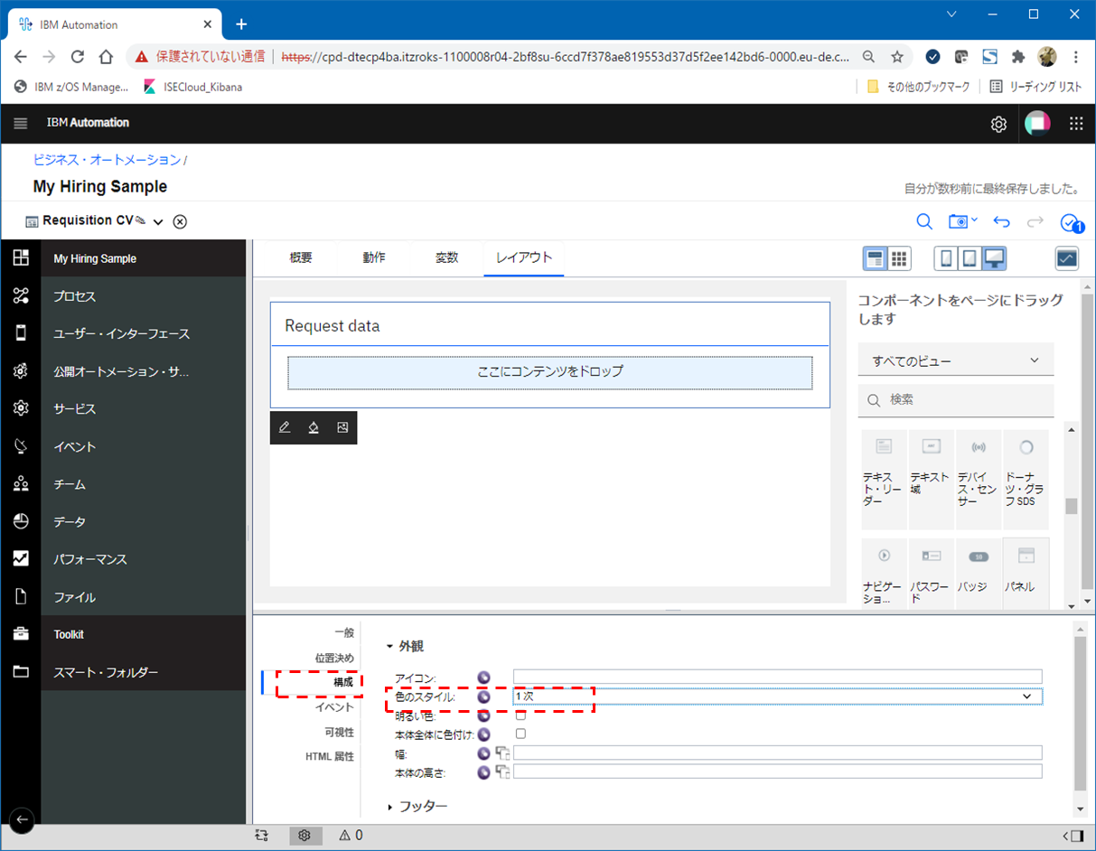Click the search magnifier icon in toolbar
The width and height of the screenshot is (1096, 851).
tap(924, 221)
